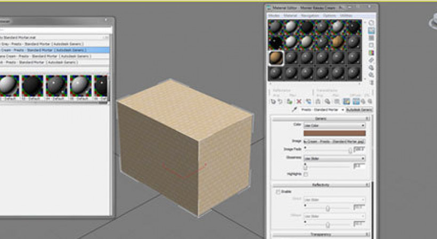The image size is (437, 239).
Task: Click Make Unique icon in editor toolbar
Action: coord(318,102)
